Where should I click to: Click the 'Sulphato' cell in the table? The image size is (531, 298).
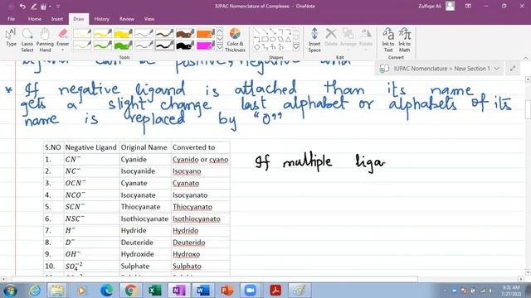coord(201,267)
